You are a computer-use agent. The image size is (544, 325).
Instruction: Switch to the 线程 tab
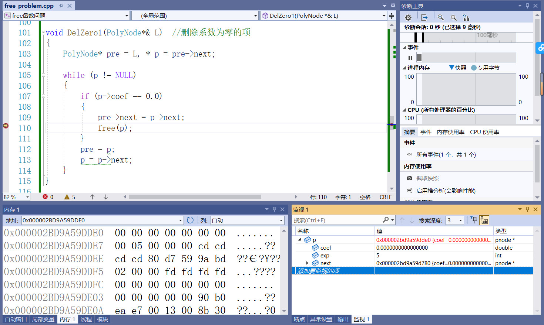coord(86,319)
